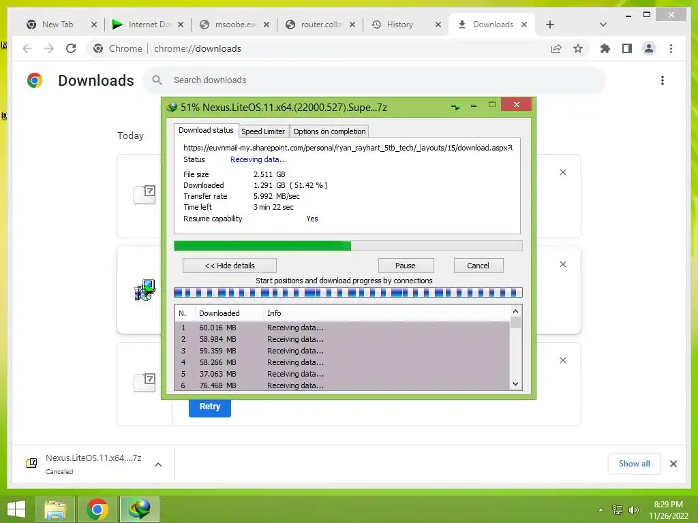Open the tab search dropdown chevron
This screenshot has width=698, height=523.
click(x=603, y=25)
